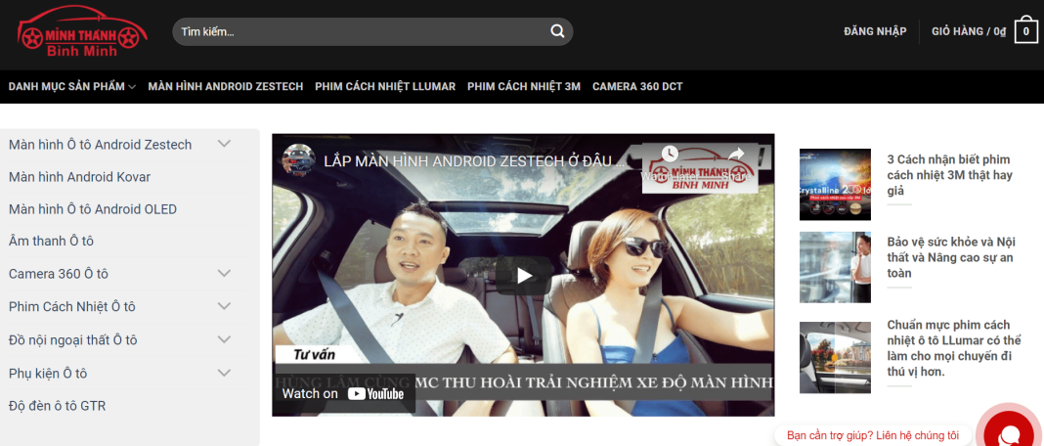Select Màn hình Ô tô Android Zestech category
Image resolution: width=1044 pixels, height=446 pixels.
click(100, 145)
